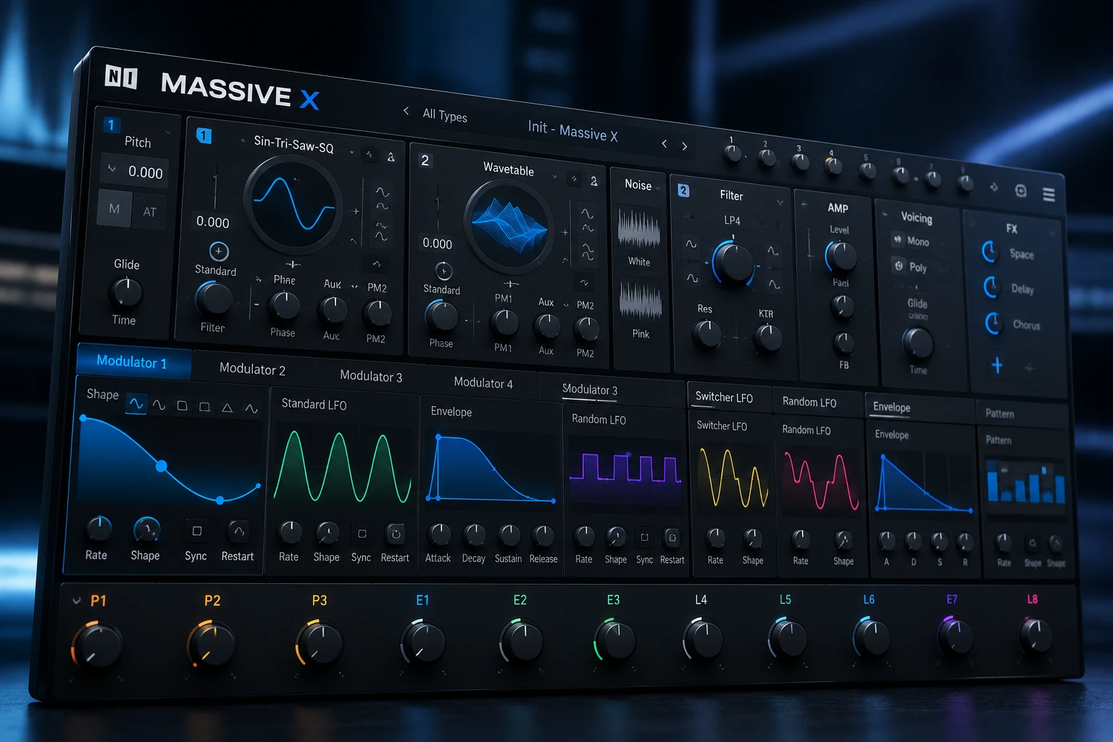Choose the triangle shape icon in Modulator 1

(227, 408)
